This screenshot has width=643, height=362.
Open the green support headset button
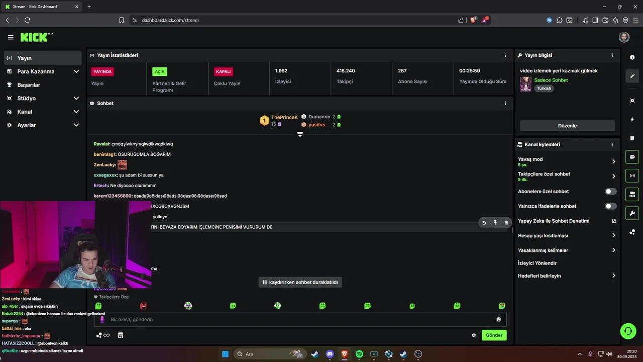[x=628, y=331]
